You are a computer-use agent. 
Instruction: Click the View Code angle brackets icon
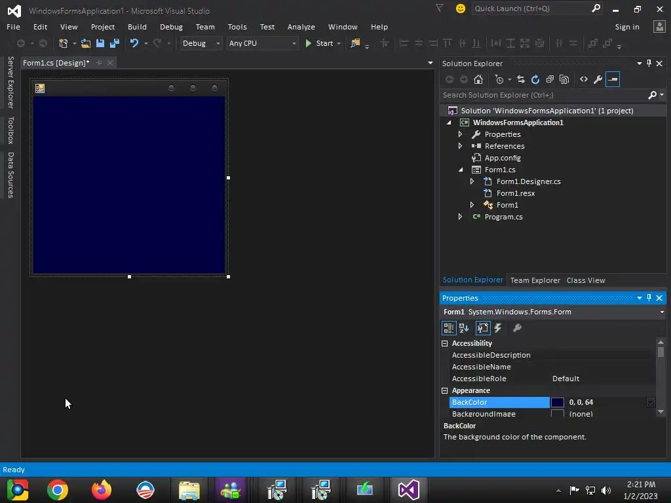tap(584, 79)
